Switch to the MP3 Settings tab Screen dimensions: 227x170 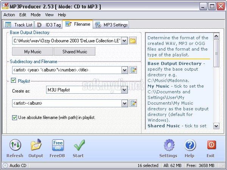pos(111,25)
